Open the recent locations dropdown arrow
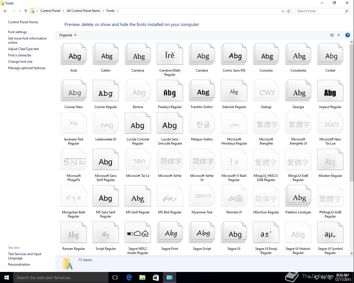 [20, 11]
